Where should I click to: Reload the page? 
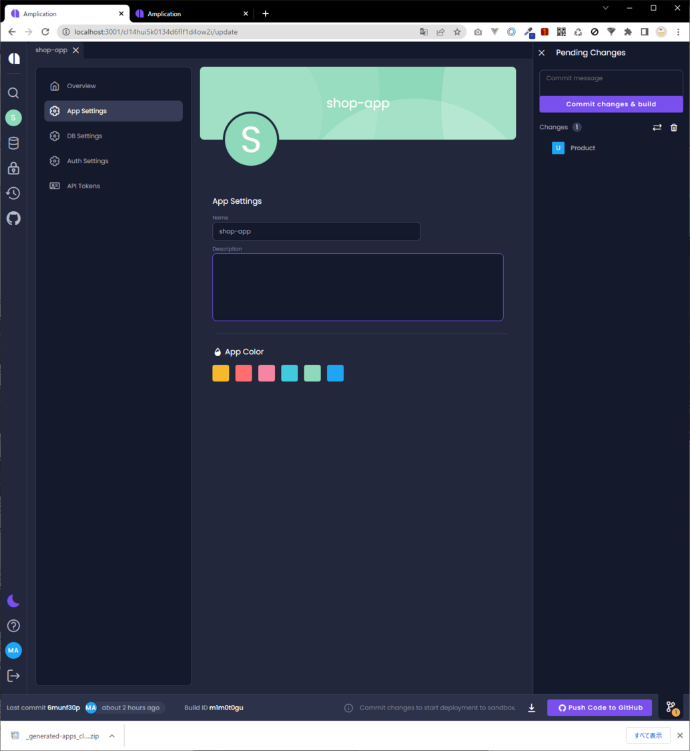pyautogui.click(x=45, y=32)
